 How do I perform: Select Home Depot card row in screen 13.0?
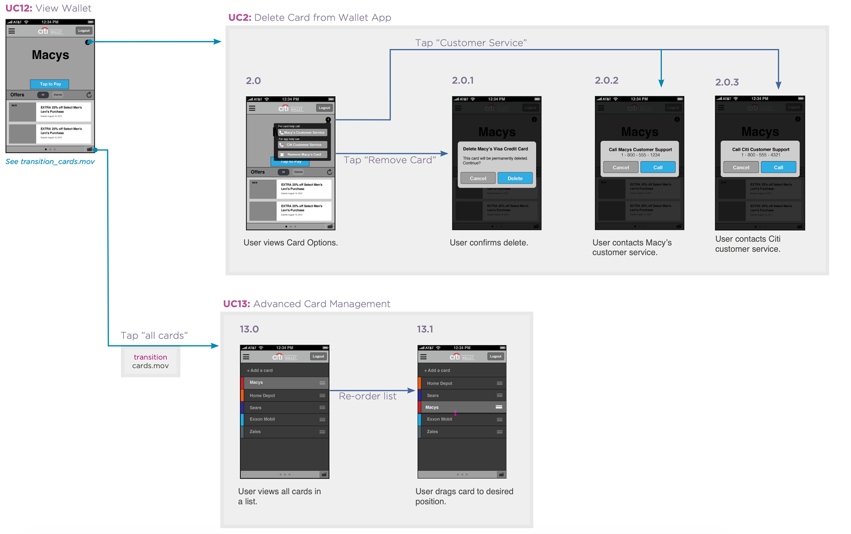285,395
